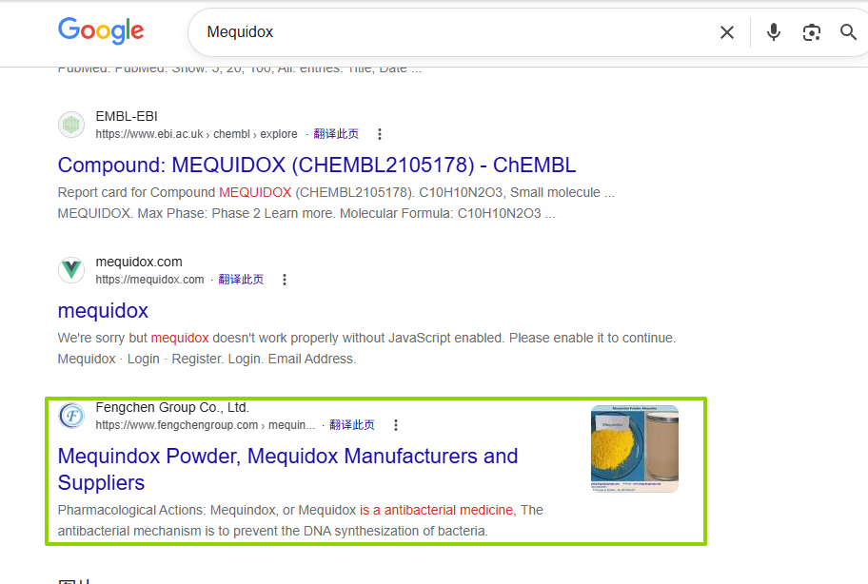This screenshot has height=584, width=868.
Task: Click the EMBL-EBI site favicon
Action: (71, 125)
